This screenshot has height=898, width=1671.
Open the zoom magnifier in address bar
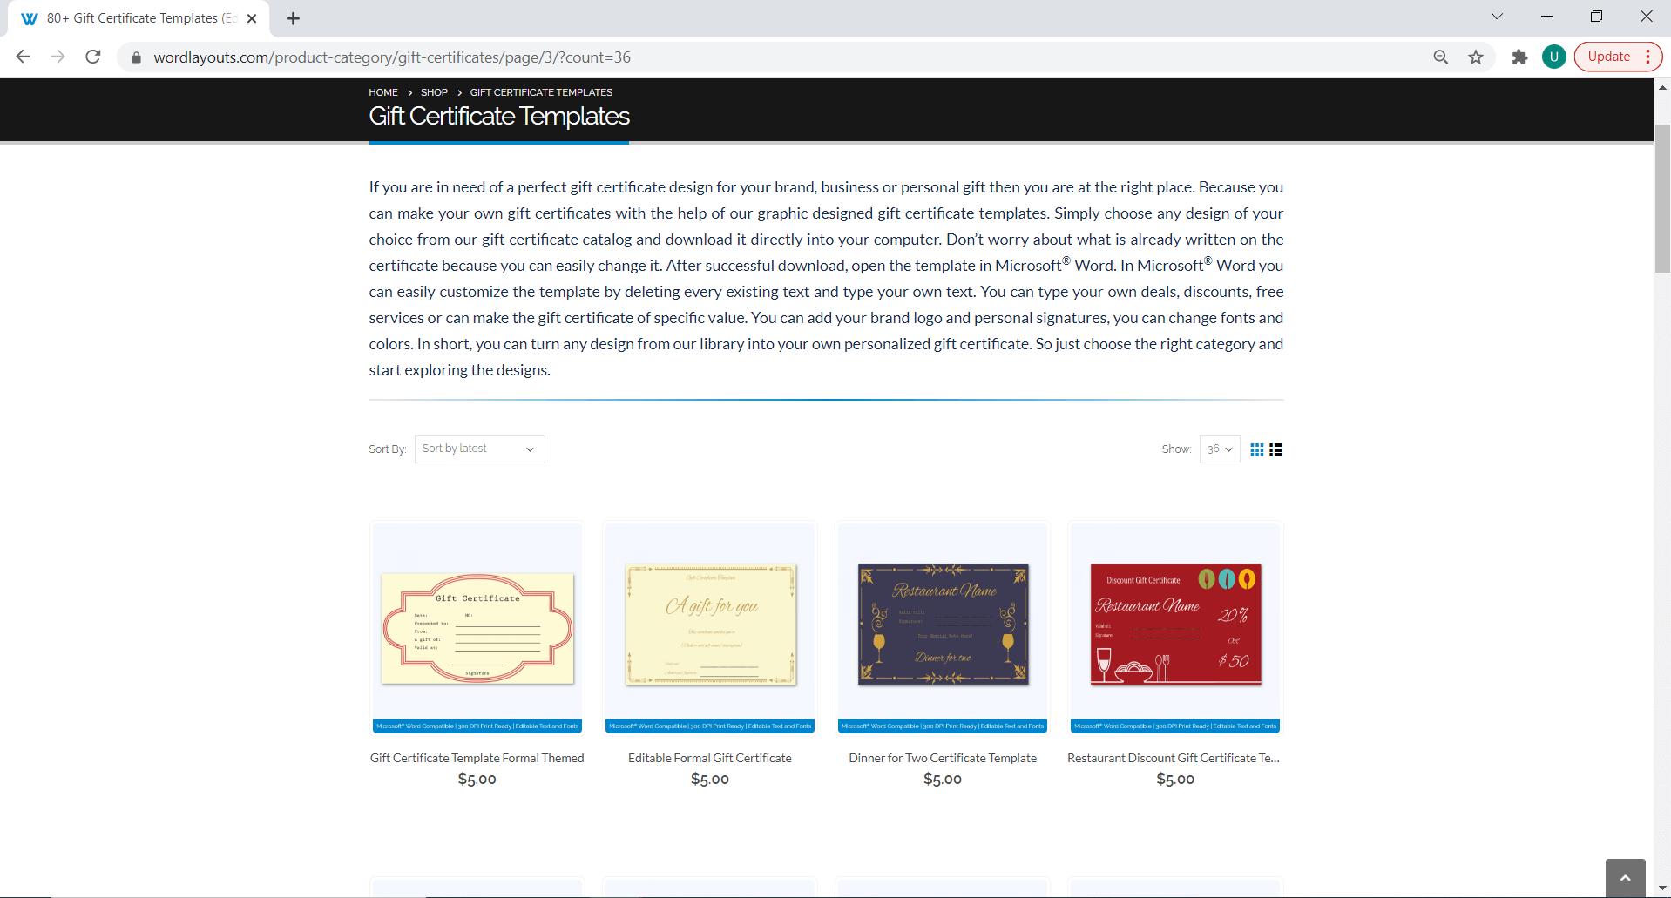1441,57
